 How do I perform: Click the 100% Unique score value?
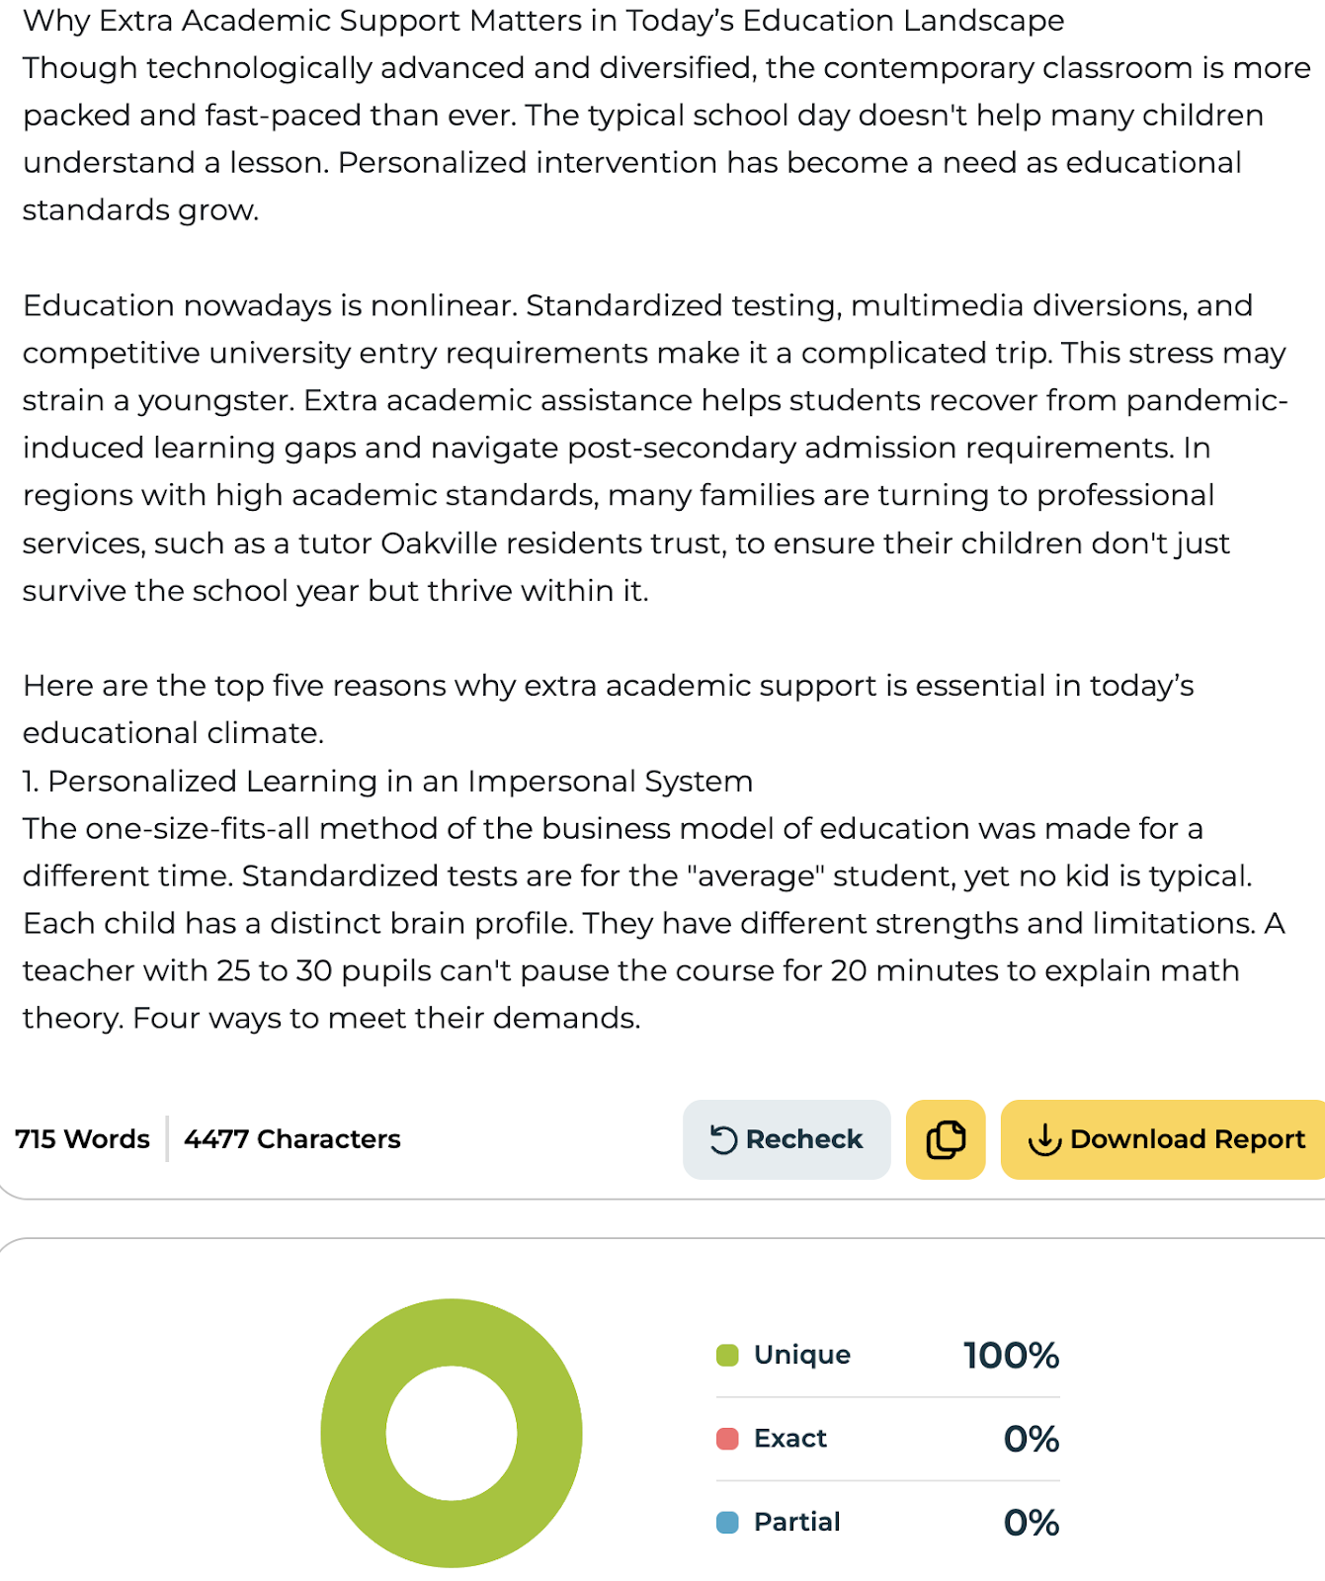pyautogui.click(x=1011, y=1356)
